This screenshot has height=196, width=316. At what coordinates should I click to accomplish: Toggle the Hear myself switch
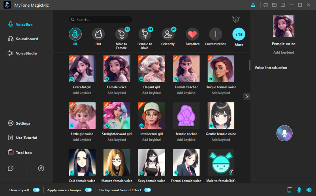point(36,190)
